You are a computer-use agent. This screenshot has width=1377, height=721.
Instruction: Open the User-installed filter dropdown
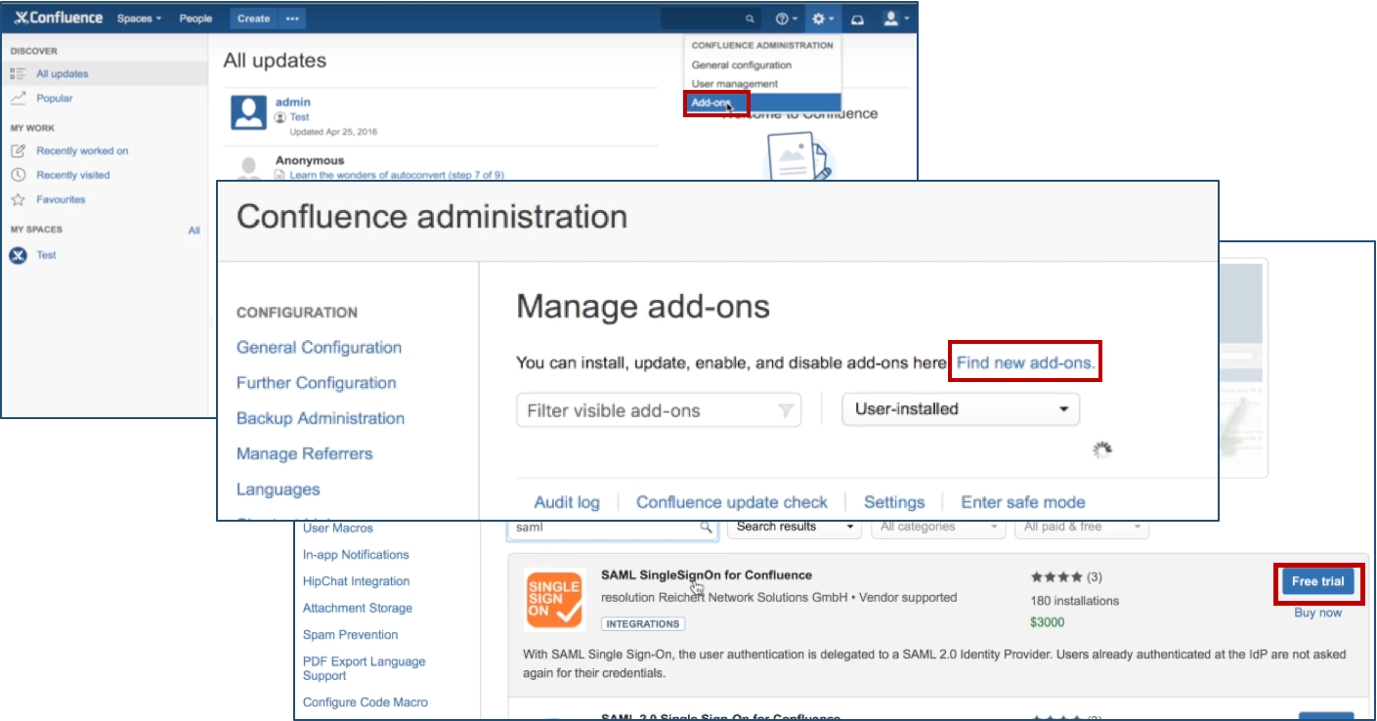pos(960,409)
